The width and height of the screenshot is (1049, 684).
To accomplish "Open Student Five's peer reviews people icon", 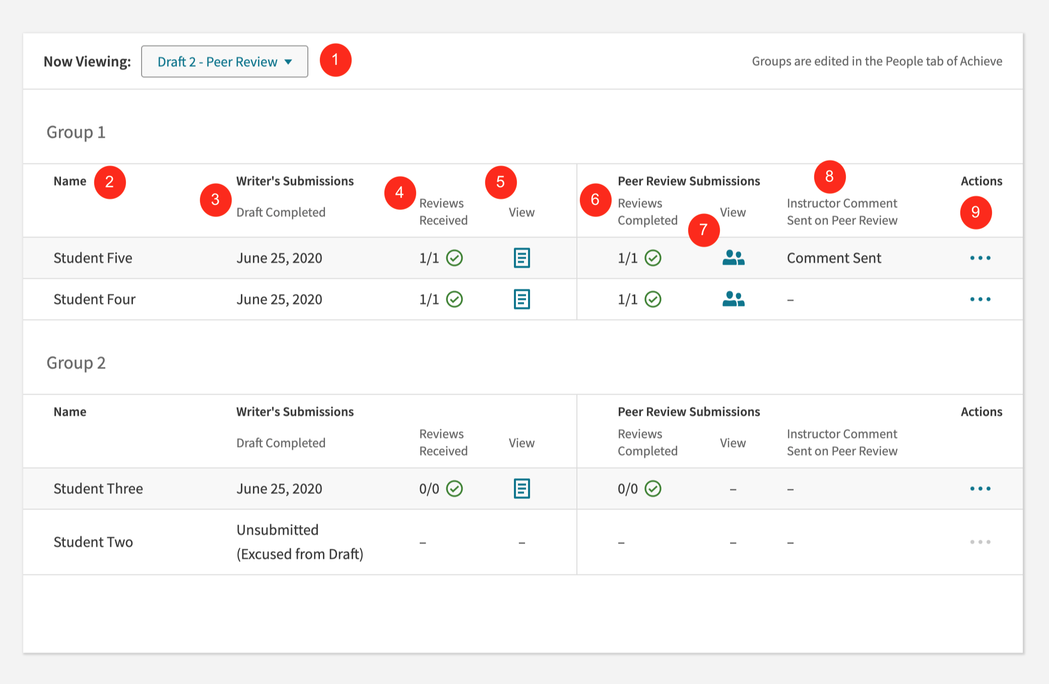I will [x=733, y=258].
